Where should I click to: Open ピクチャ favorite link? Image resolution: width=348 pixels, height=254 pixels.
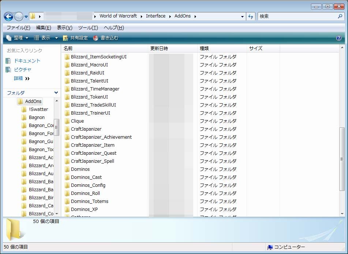[x=18, y=69]
